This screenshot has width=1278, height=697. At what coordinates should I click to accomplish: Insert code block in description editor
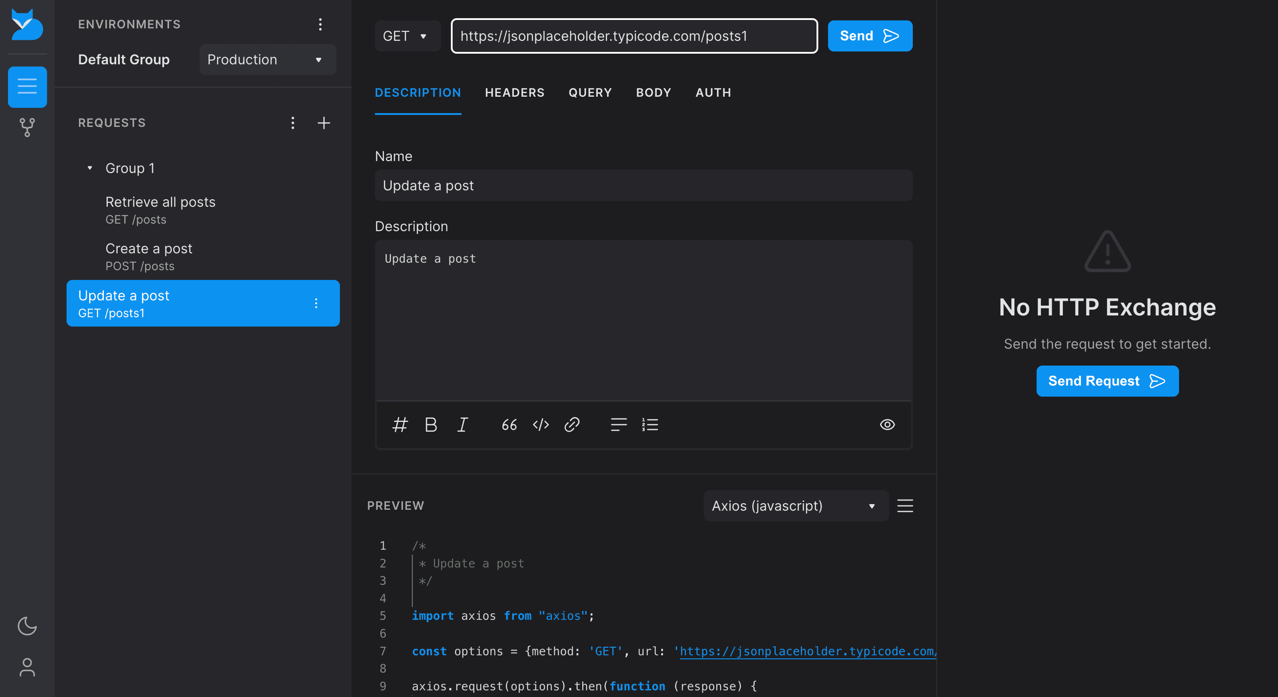[541, 425]
